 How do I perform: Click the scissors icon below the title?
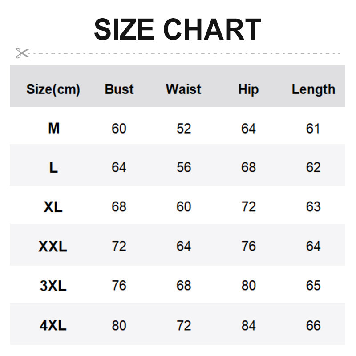(22, 53)
